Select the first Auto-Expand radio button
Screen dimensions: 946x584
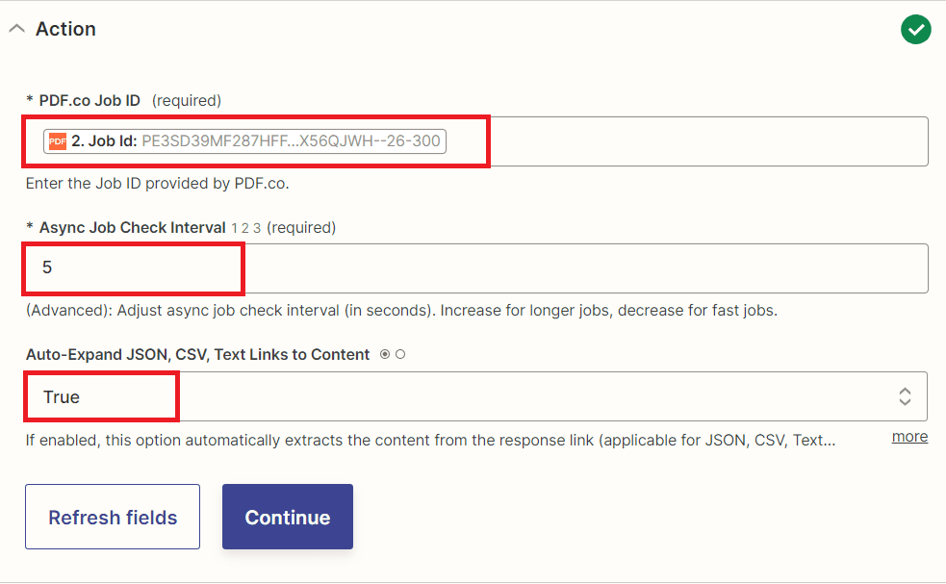click(385, 354)
